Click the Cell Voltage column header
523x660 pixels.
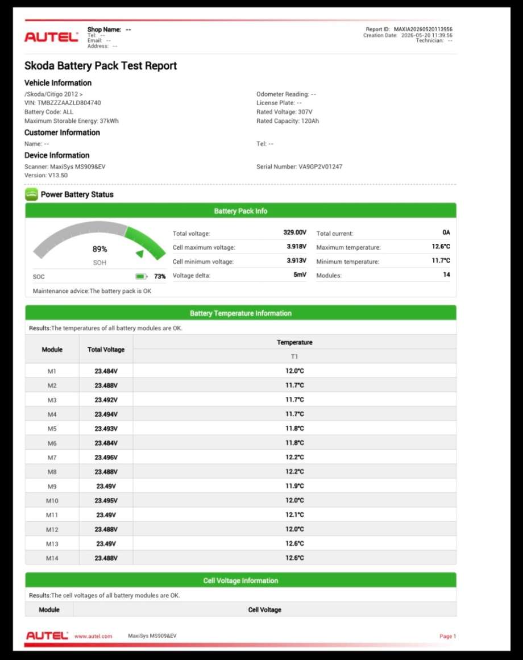(265, 609)
